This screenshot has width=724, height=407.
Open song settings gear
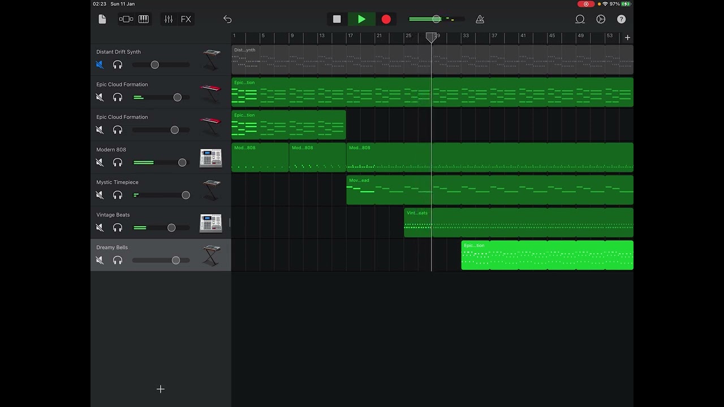(x=601, y=19)
